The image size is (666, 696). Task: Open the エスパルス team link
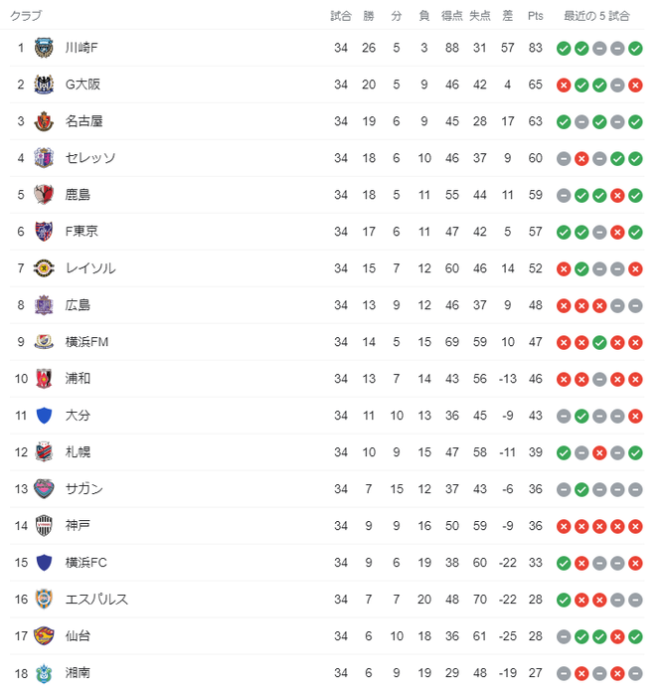[96, 600]
